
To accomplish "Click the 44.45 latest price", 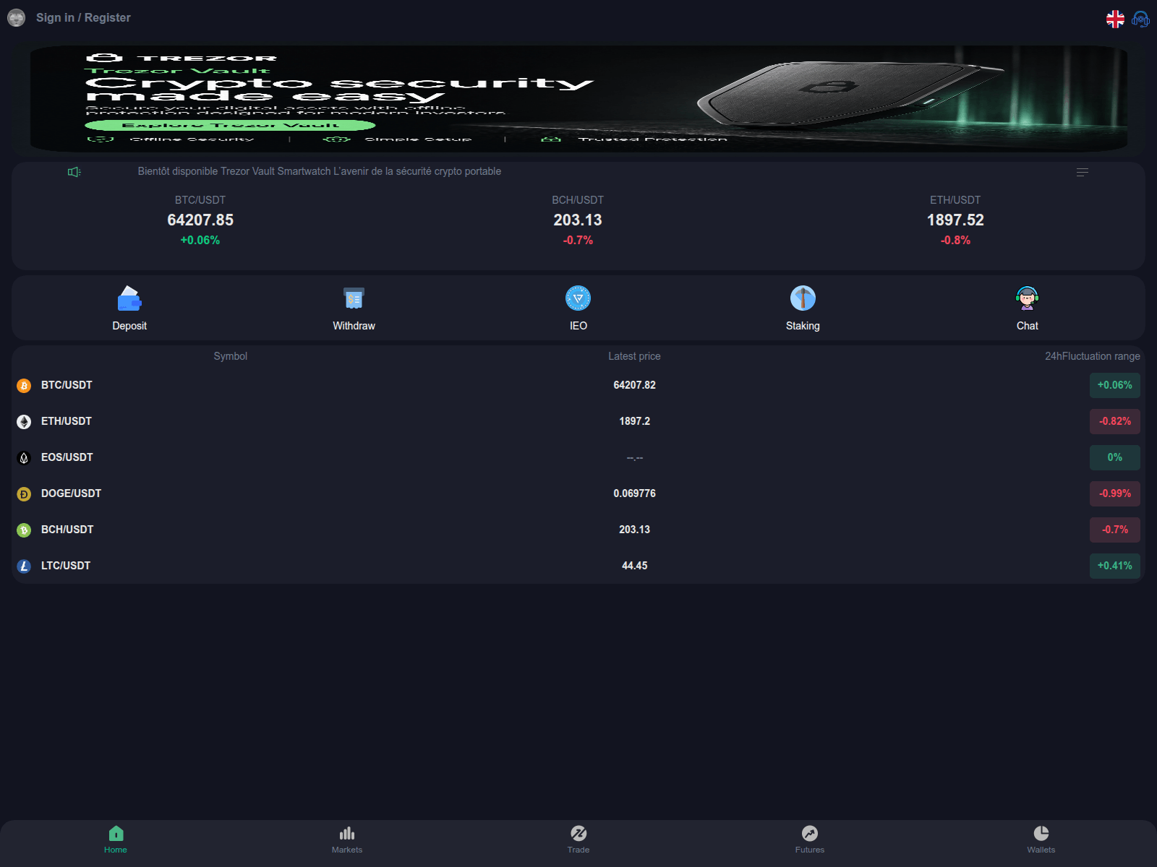I will point(634,566).
